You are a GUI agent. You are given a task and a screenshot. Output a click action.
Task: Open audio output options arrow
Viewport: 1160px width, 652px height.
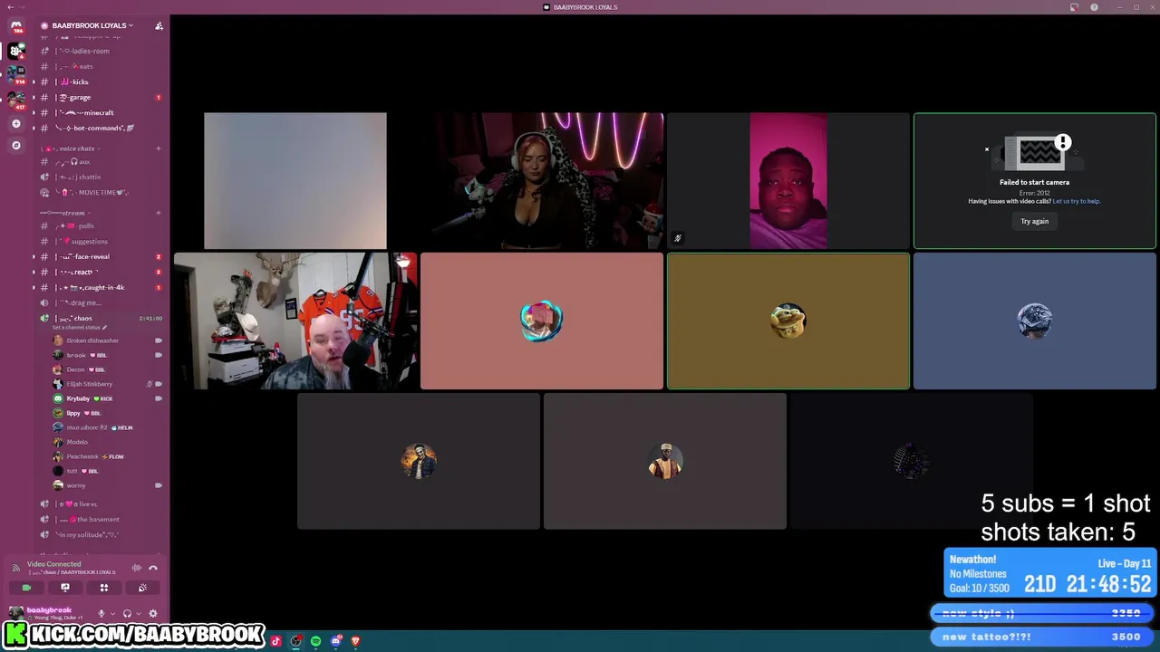point(137,614)
